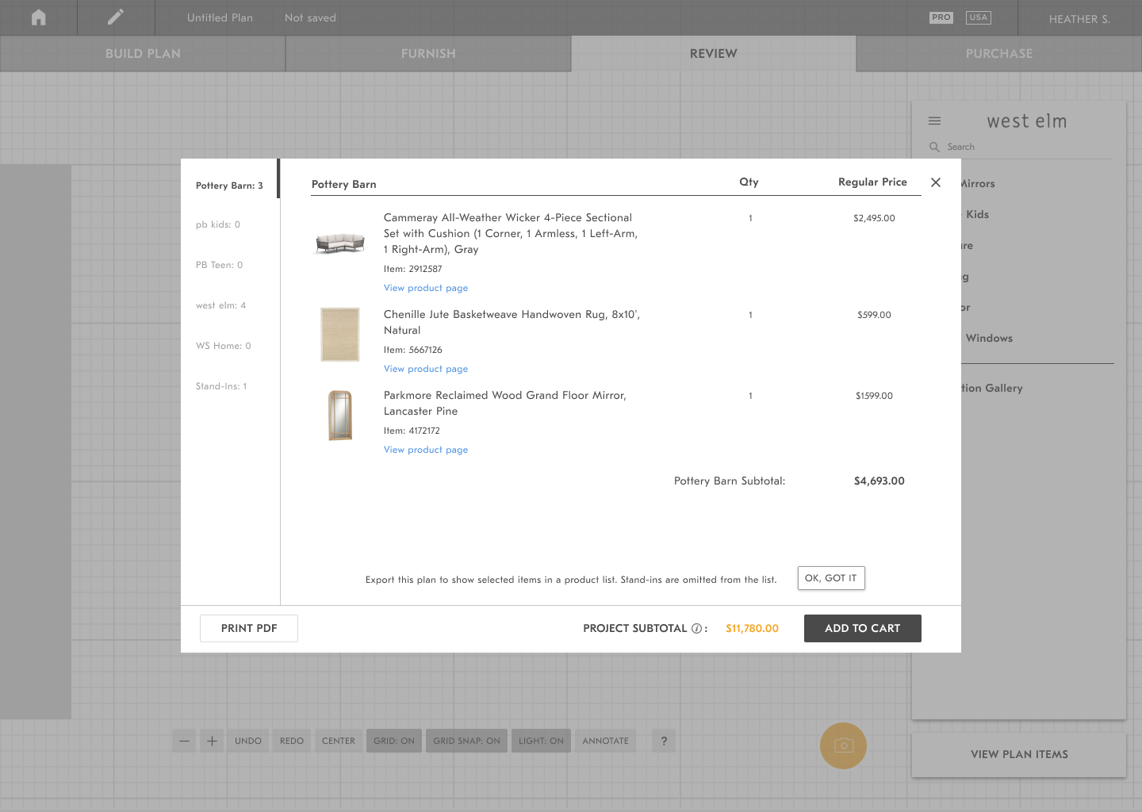Click the ANNOTATE button
The height and width of the screenshot is (812, 1142).
(x=605, y=741)
